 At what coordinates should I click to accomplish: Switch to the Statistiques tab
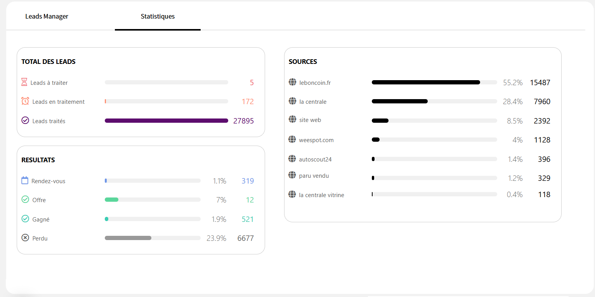click(x=158, y=16)
